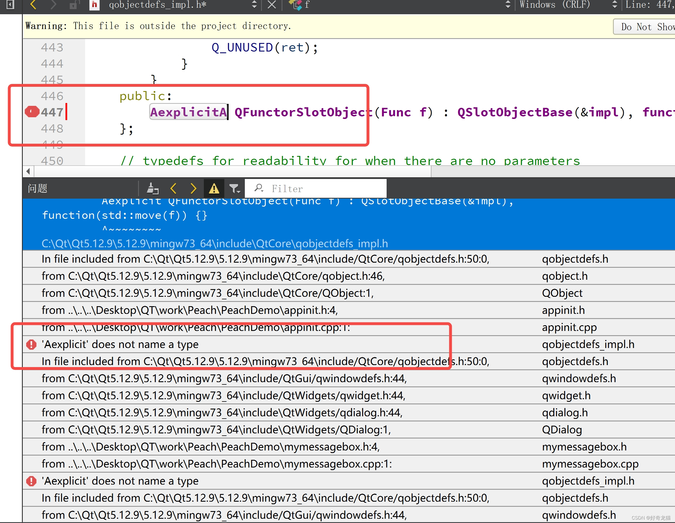This screenshot has width=675, height=523.
Task: Close the current document with X
Action: [x=272, y=5]
